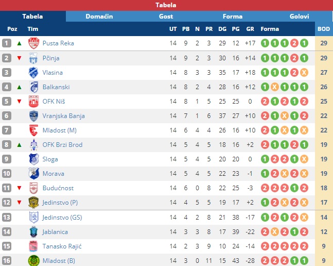Screen dimensions: 333x266
Task: Click the Mladost (B) green logo
Action: 33,261
